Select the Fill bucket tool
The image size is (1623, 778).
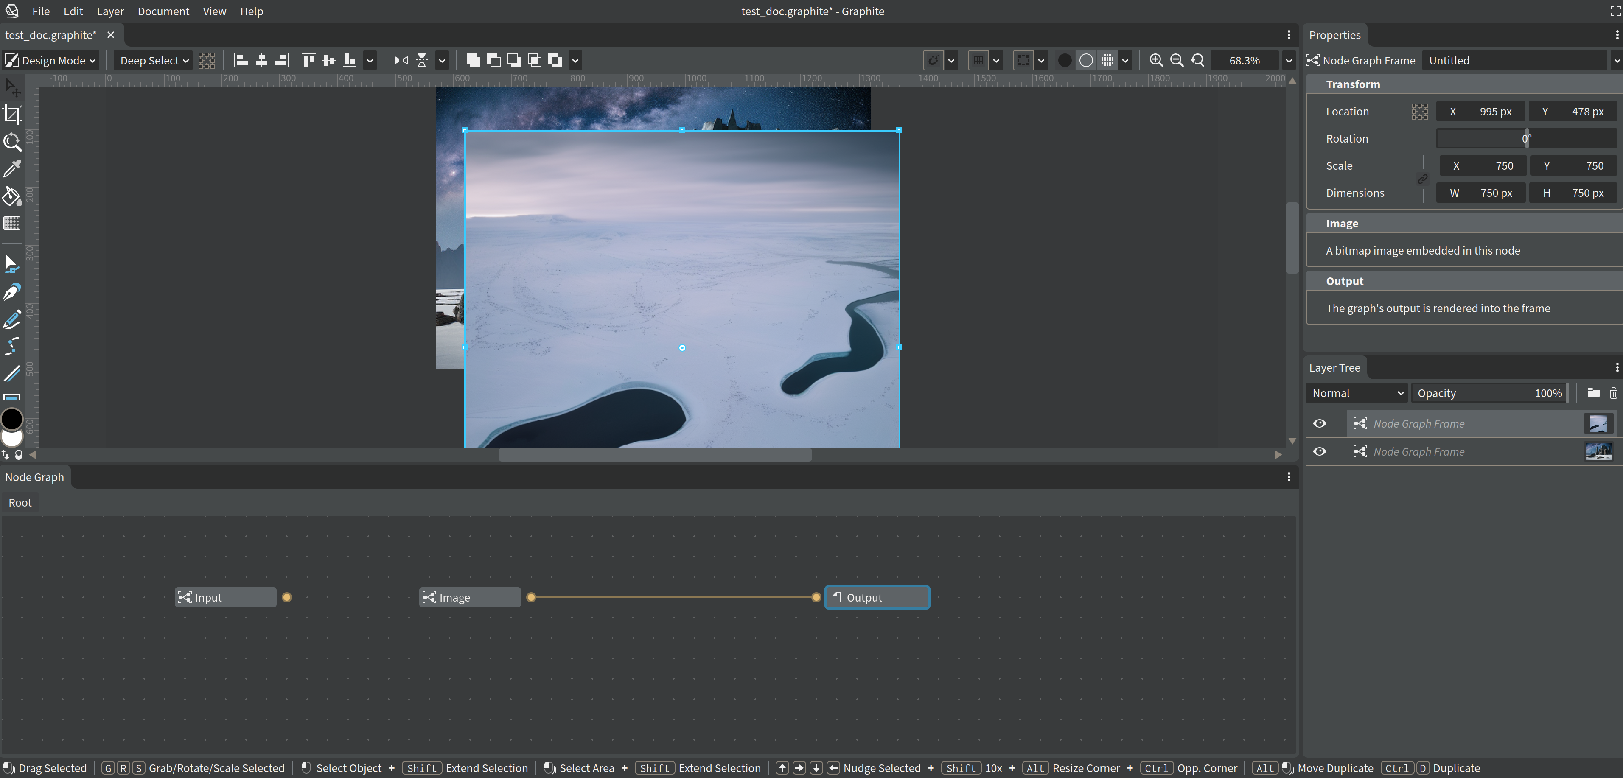coord(13,196)
